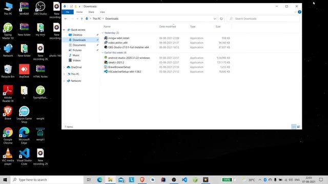This screenshot has width=328, height=184.
Task: Click Properties icon in quick access toolbar
Action: pyautogui.click(x=71, y=7)
